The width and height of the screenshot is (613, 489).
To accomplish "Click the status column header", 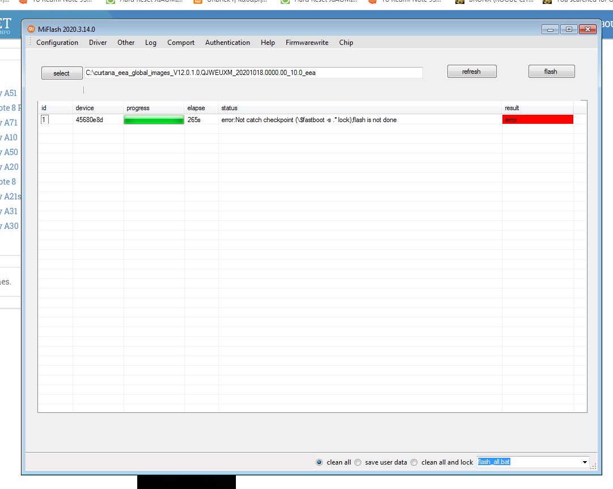I will click(x=360, y=108).
